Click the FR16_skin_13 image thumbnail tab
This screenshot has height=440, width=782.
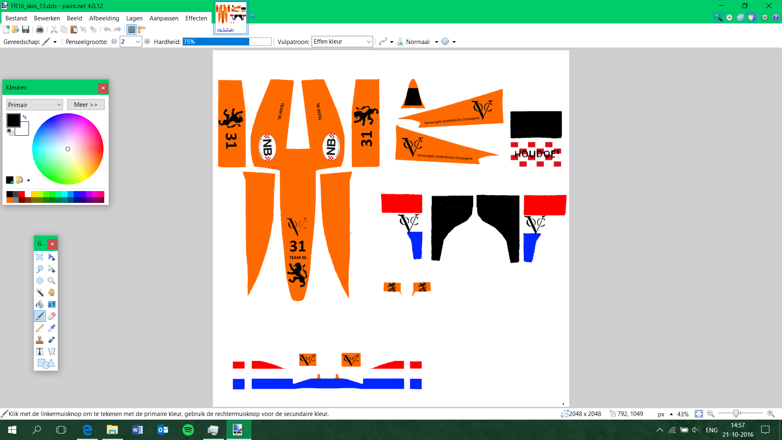[231, 18]
